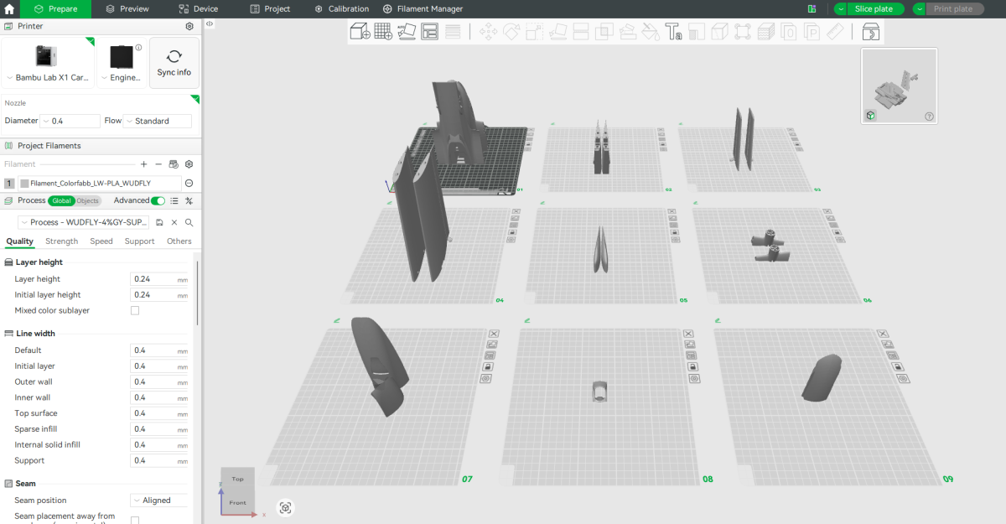Search process settings with magnifier icon
Viewport: 1006px width, 524px height.
tap(189, 222)
